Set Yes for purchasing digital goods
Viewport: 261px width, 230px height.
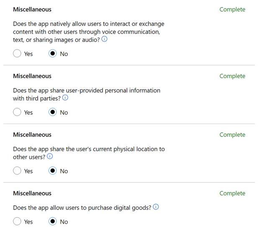click(17, 221)
